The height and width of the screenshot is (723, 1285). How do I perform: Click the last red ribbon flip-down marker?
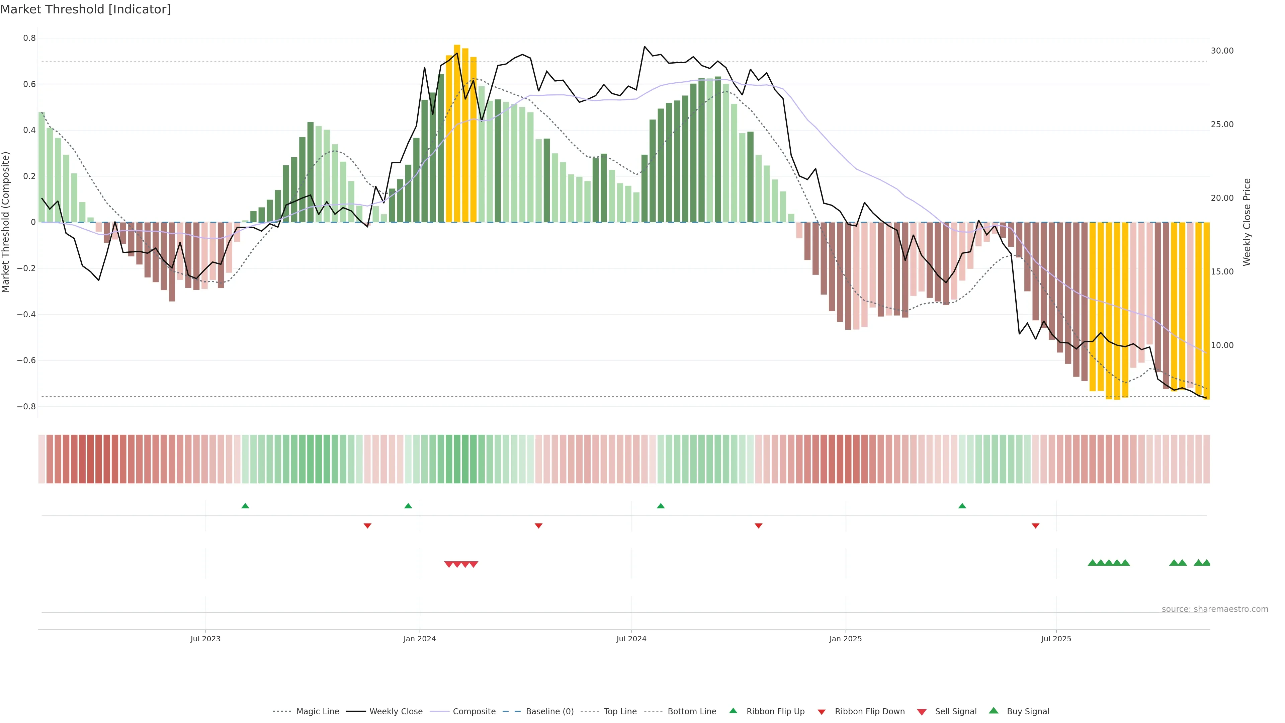point(1035,526)
